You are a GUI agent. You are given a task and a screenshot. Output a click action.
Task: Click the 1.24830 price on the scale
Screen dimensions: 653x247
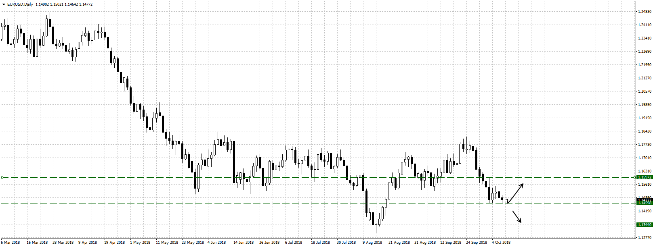[x=645, y=12]
